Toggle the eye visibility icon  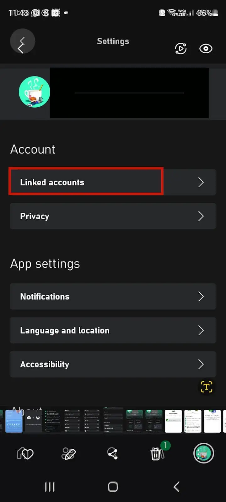pos(206,49)
